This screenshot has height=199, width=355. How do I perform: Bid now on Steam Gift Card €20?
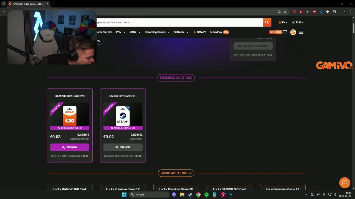[x=123, y=147]
